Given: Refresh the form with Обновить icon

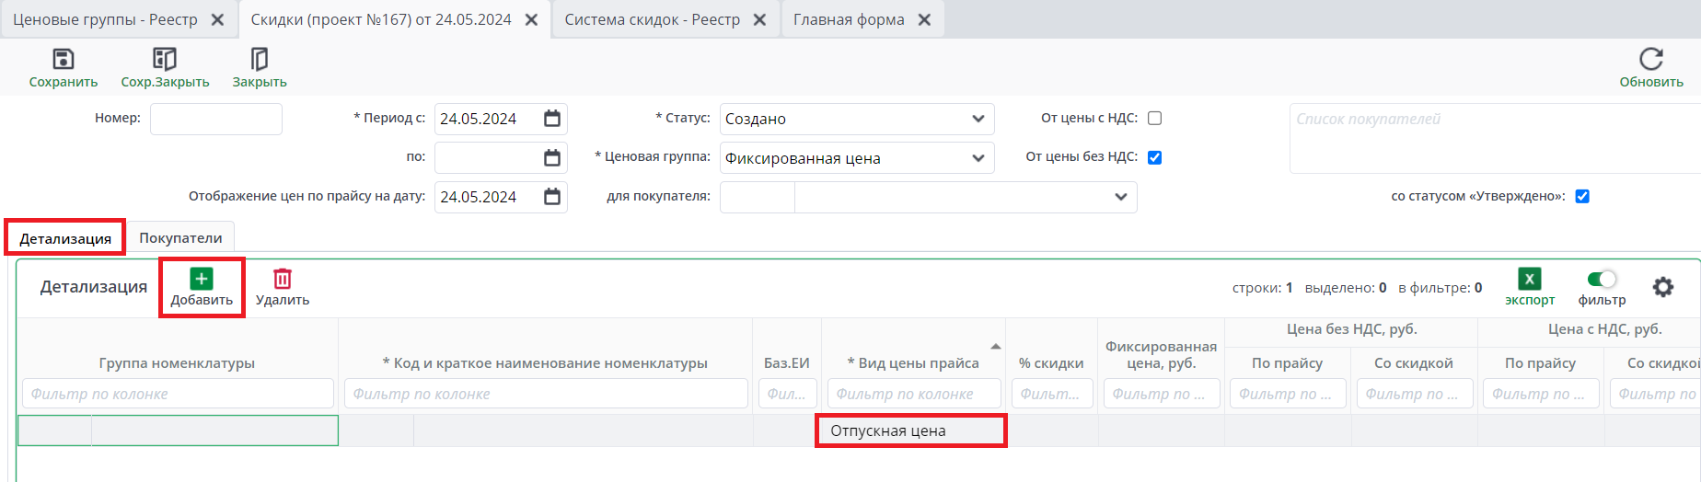Looking at the screenshot, I should [1650, 60].
